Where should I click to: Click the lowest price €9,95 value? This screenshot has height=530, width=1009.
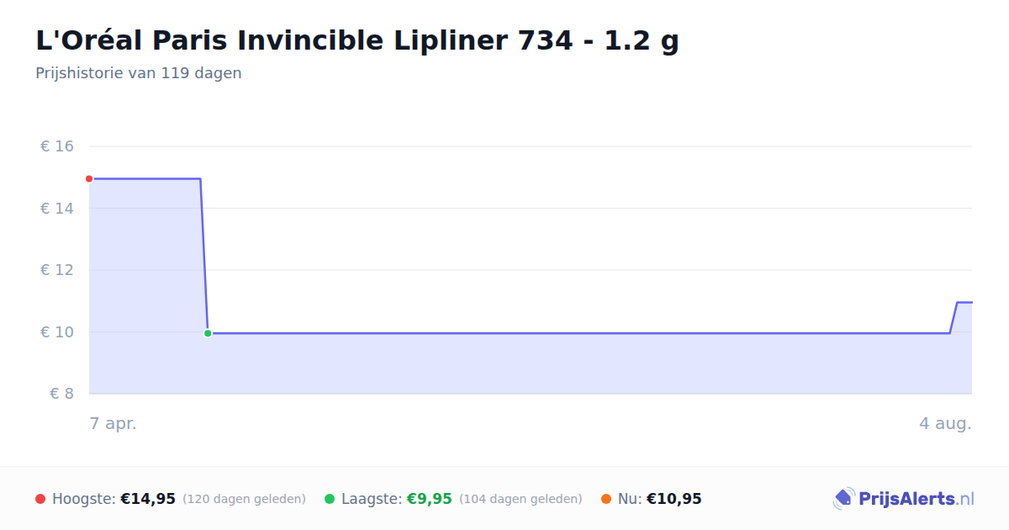430,499
